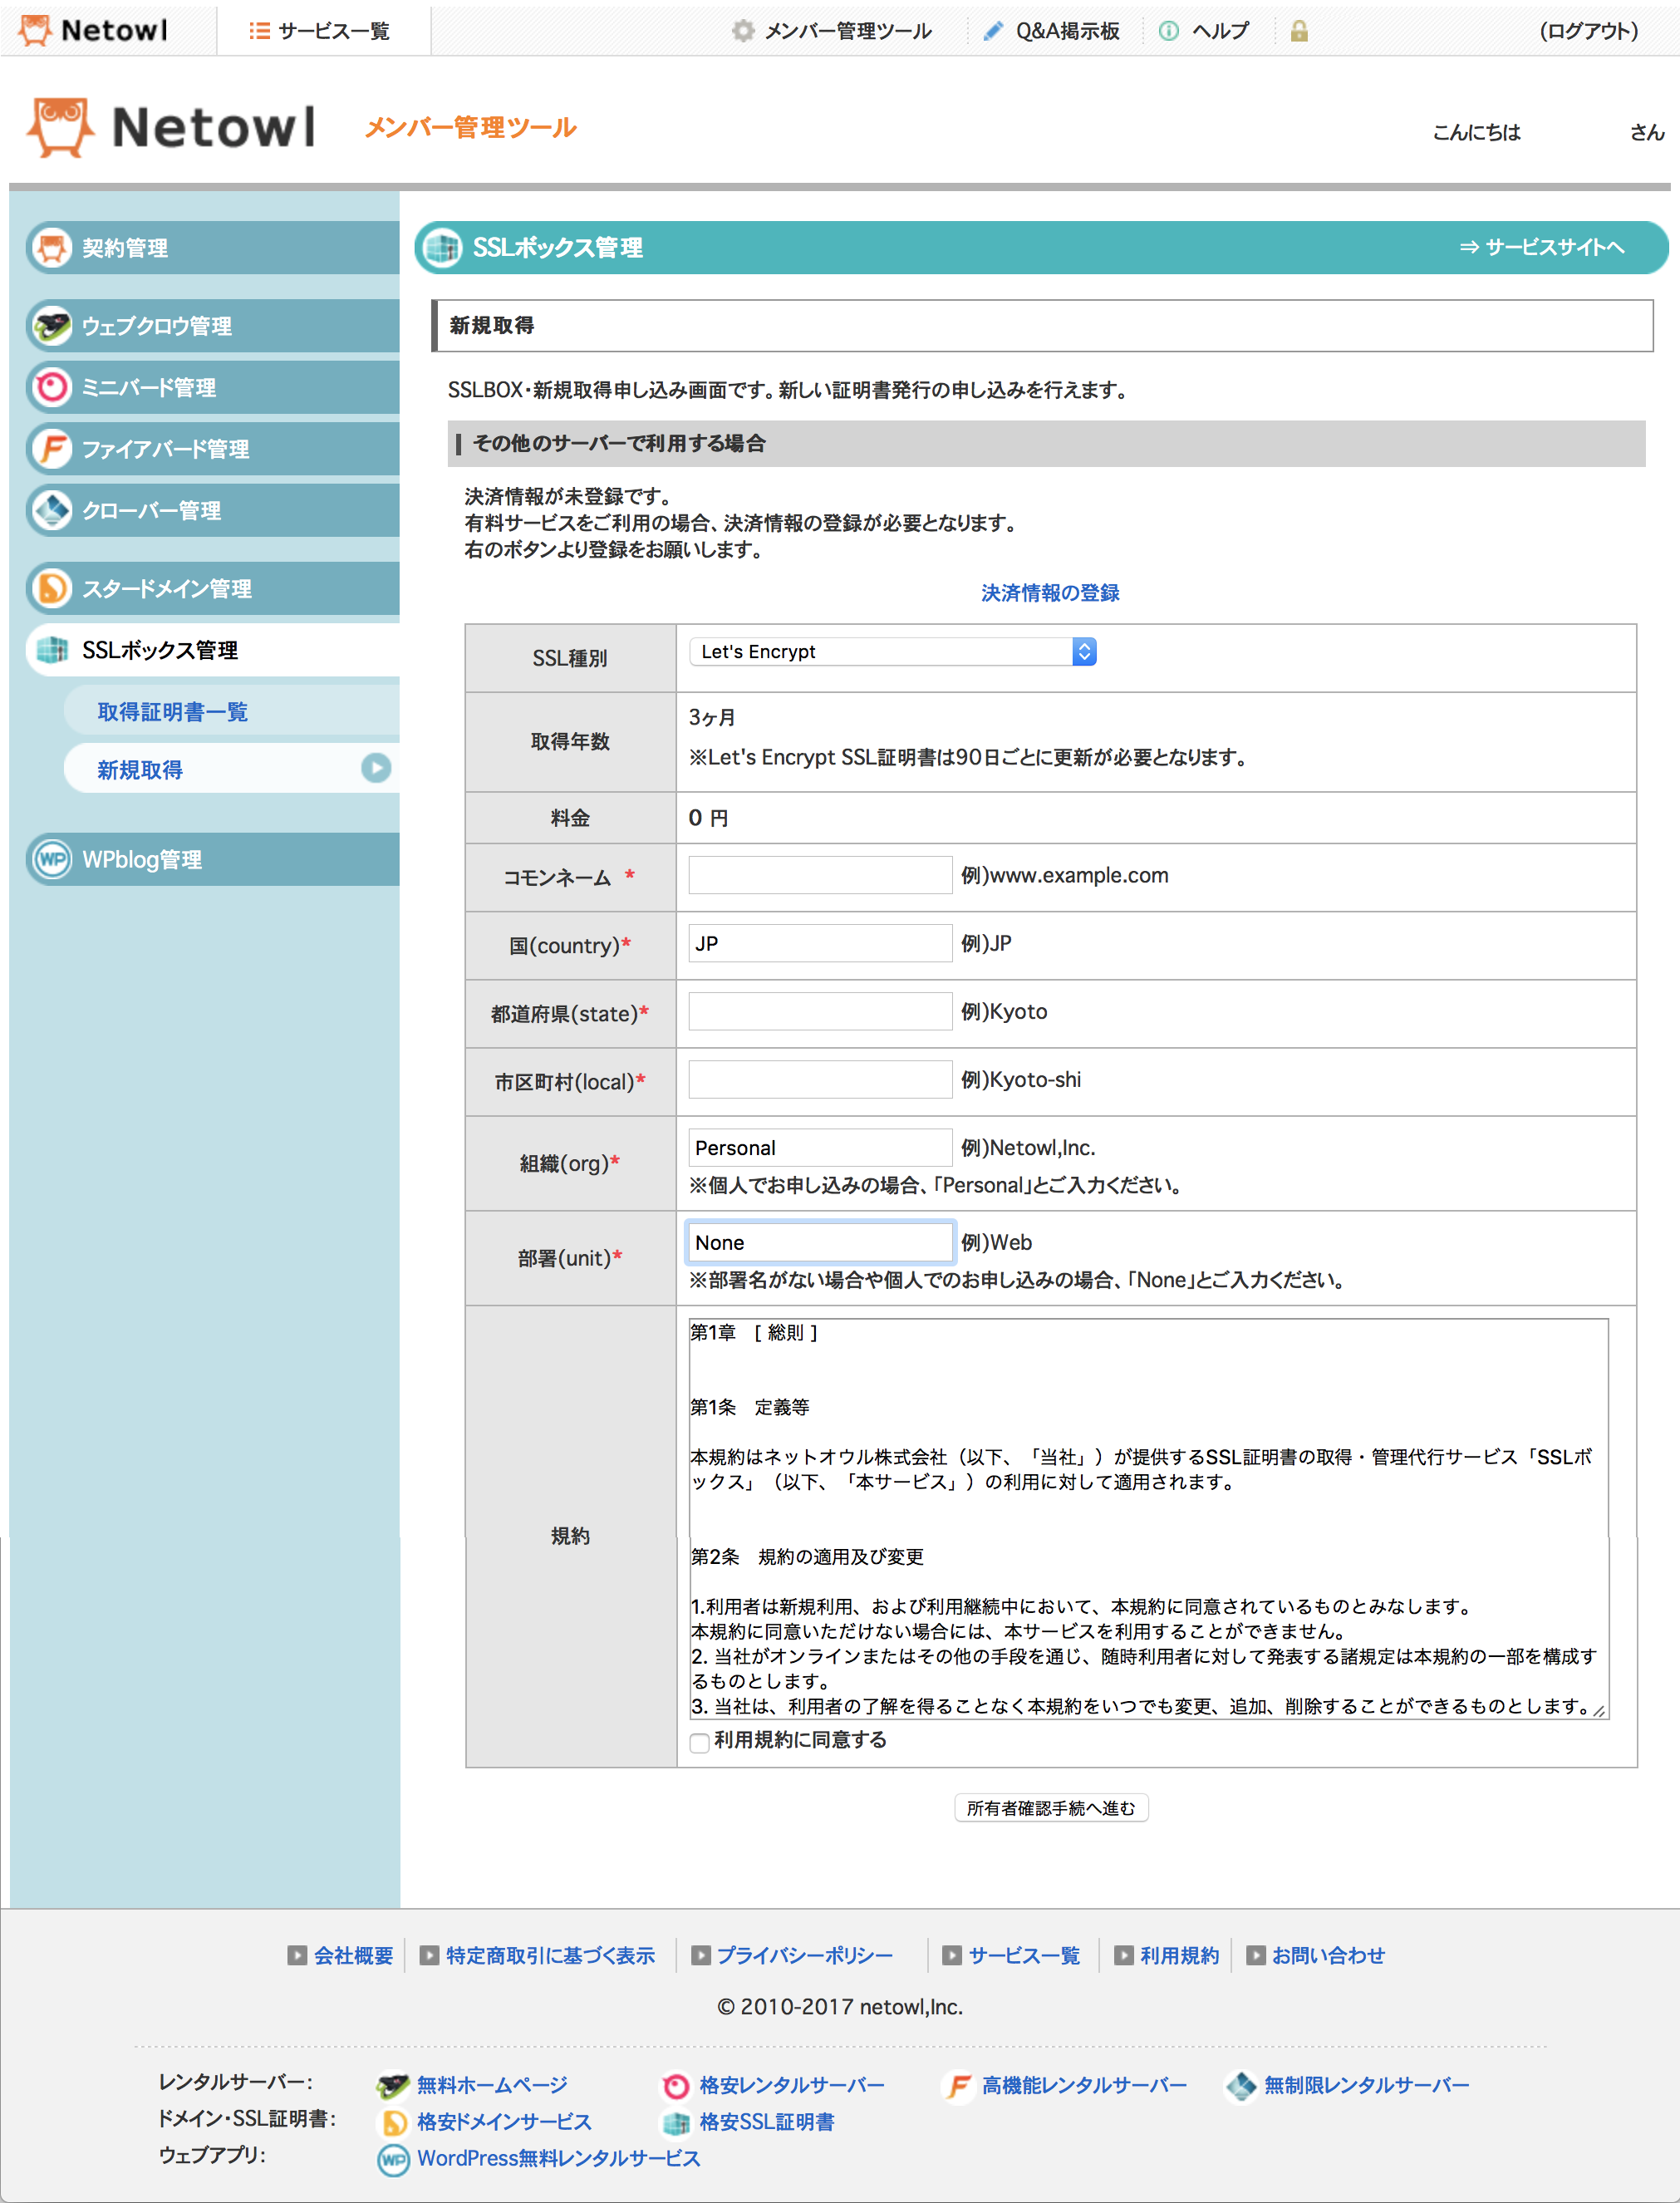Select ミニバード管理 from the sidebar
Image resolution: width=1680 pixels, height=2203 pixels.
click(212, 387)
